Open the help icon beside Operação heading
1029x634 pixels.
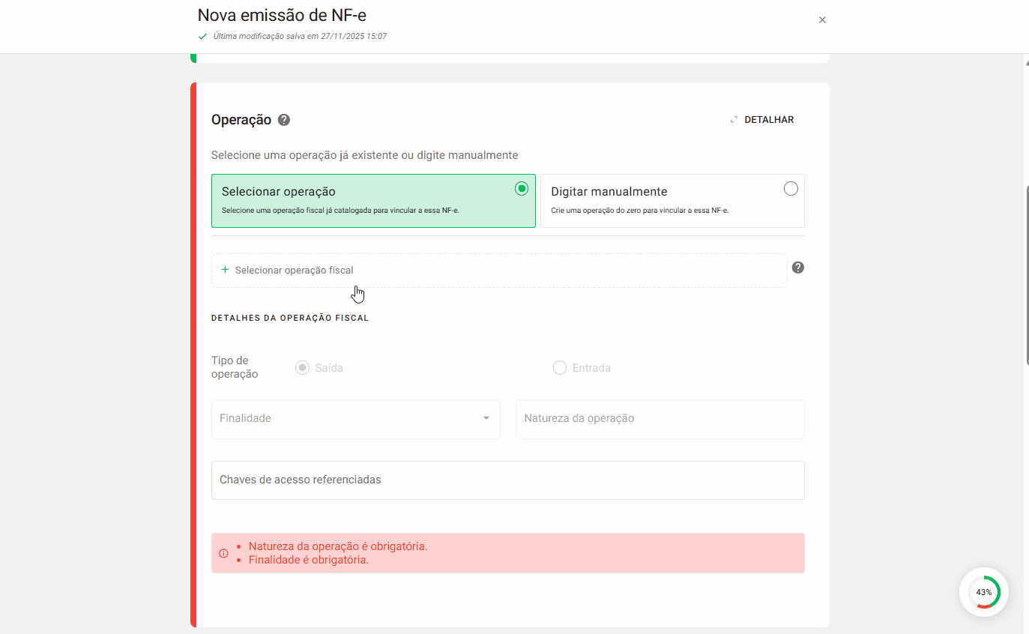283,119
